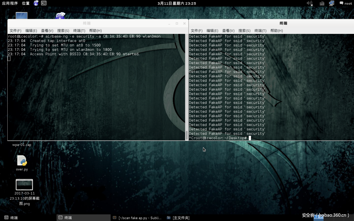Open 帮助(H) menu in left terminal
The width and height of the screenshot is (354, 221).
95,31
